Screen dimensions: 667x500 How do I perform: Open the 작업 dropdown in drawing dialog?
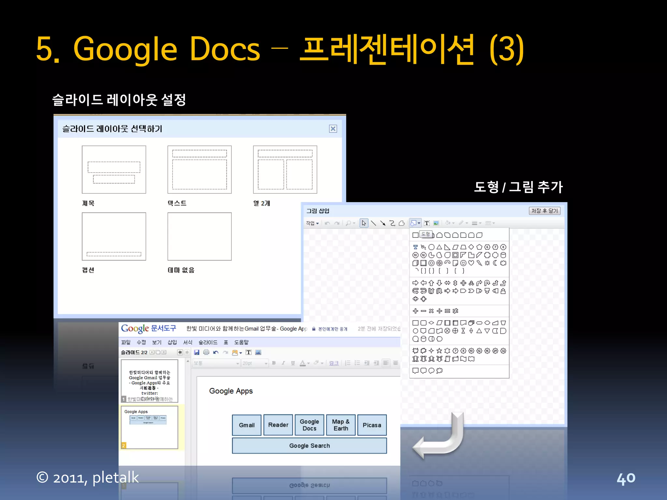(x=312, y=223)
